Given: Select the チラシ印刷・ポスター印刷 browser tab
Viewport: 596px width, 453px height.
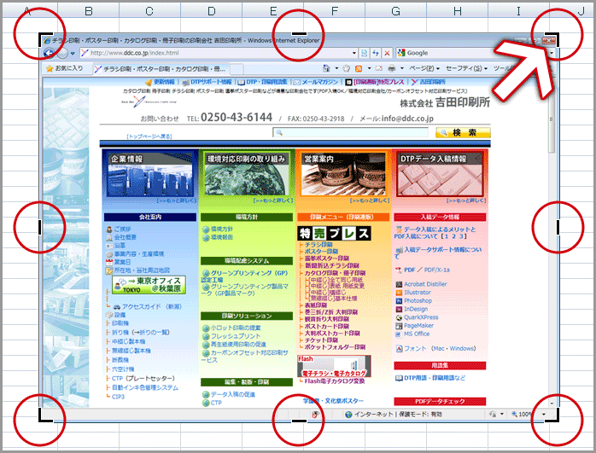Looking at the screenshot, I should [161, 69].
